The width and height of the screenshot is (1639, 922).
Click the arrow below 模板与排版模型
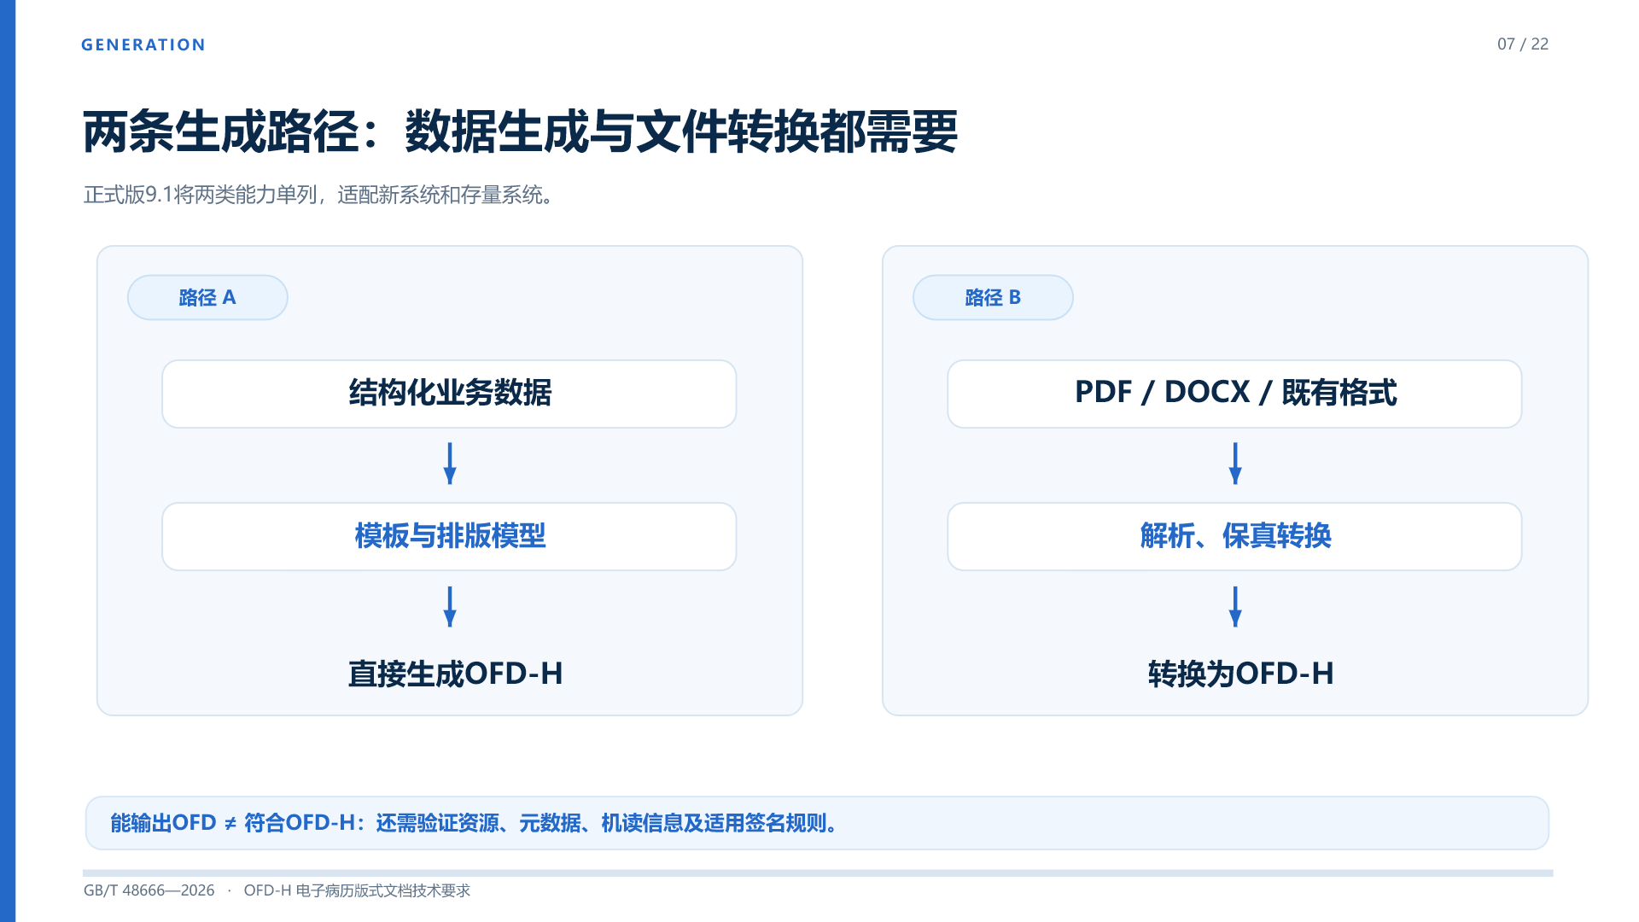point(450,607)
